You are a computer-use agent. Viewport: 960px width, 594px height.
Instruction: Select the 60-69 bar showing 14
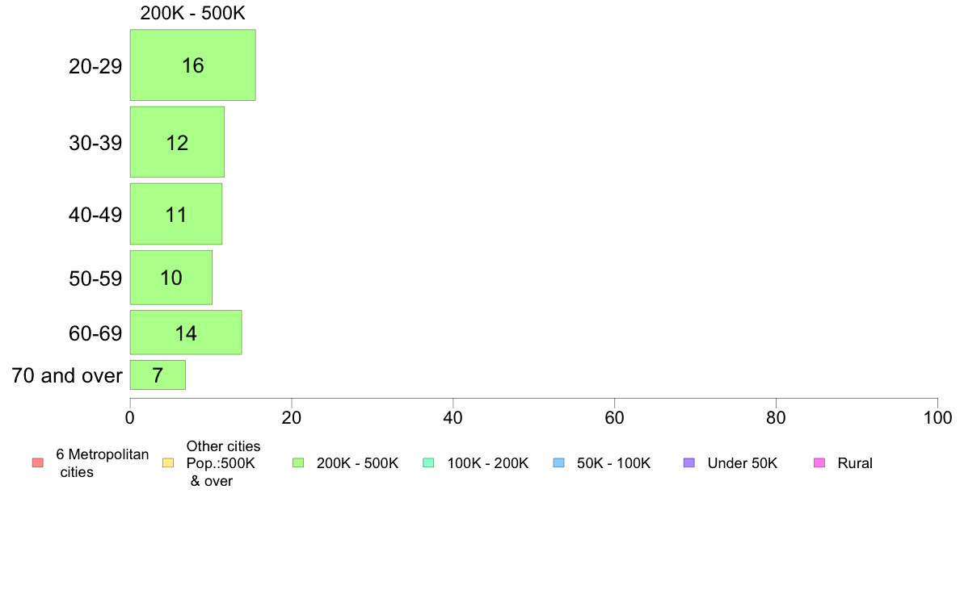pyautogui.click(x=186, y=333)
